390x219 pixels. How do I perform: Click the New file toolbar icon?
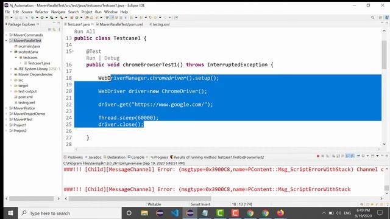point(7,18)
